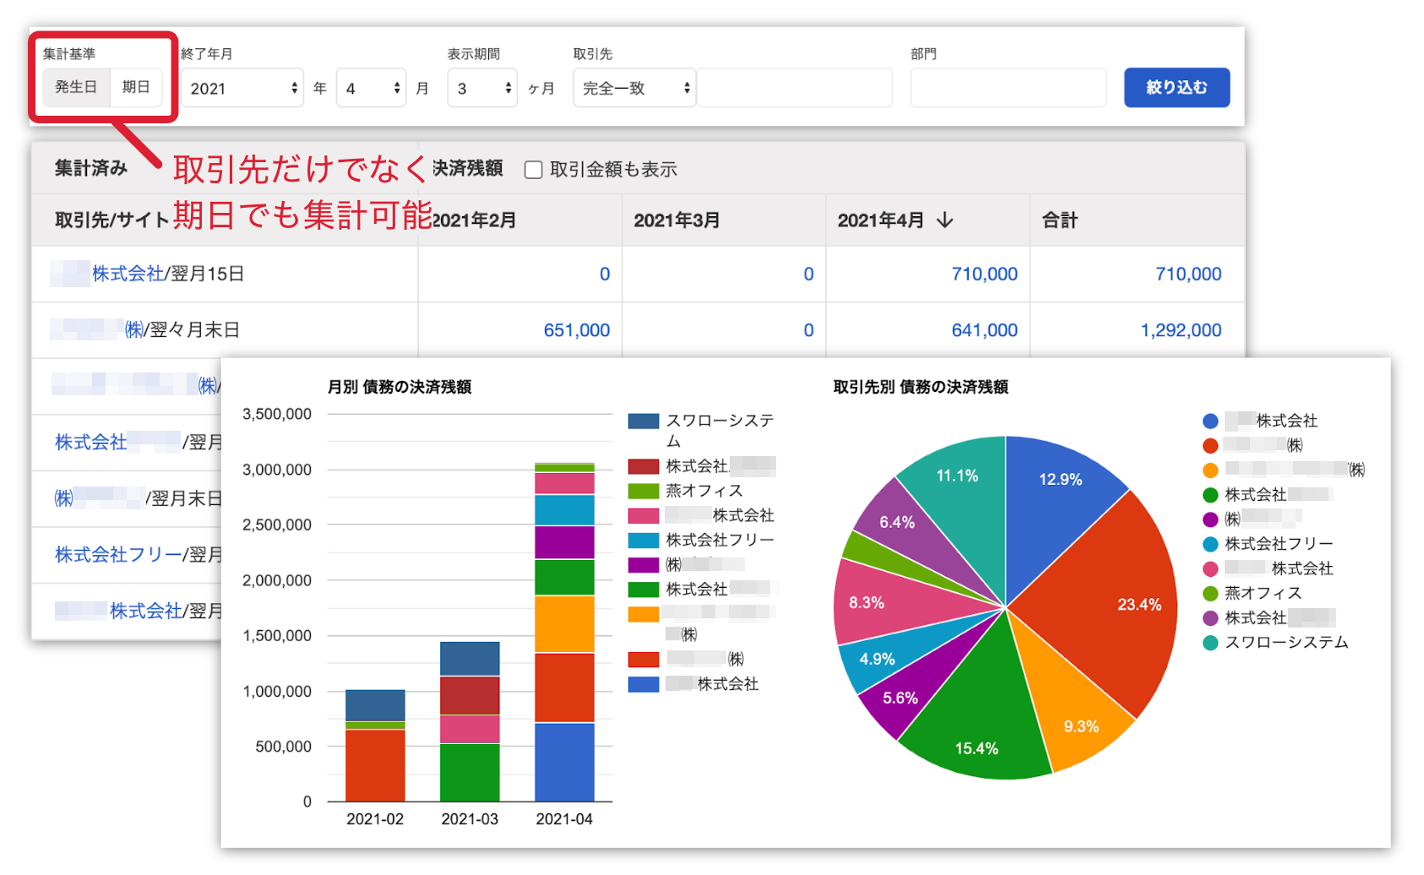Click the 710,000 value in 合計 column
The image size is (1424, 875).
1188,274
